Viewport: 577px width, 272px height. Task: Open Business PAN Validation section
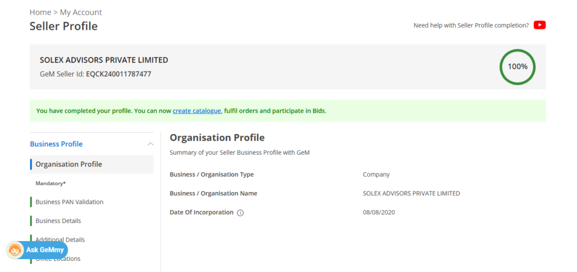click(x=69, y=202)
